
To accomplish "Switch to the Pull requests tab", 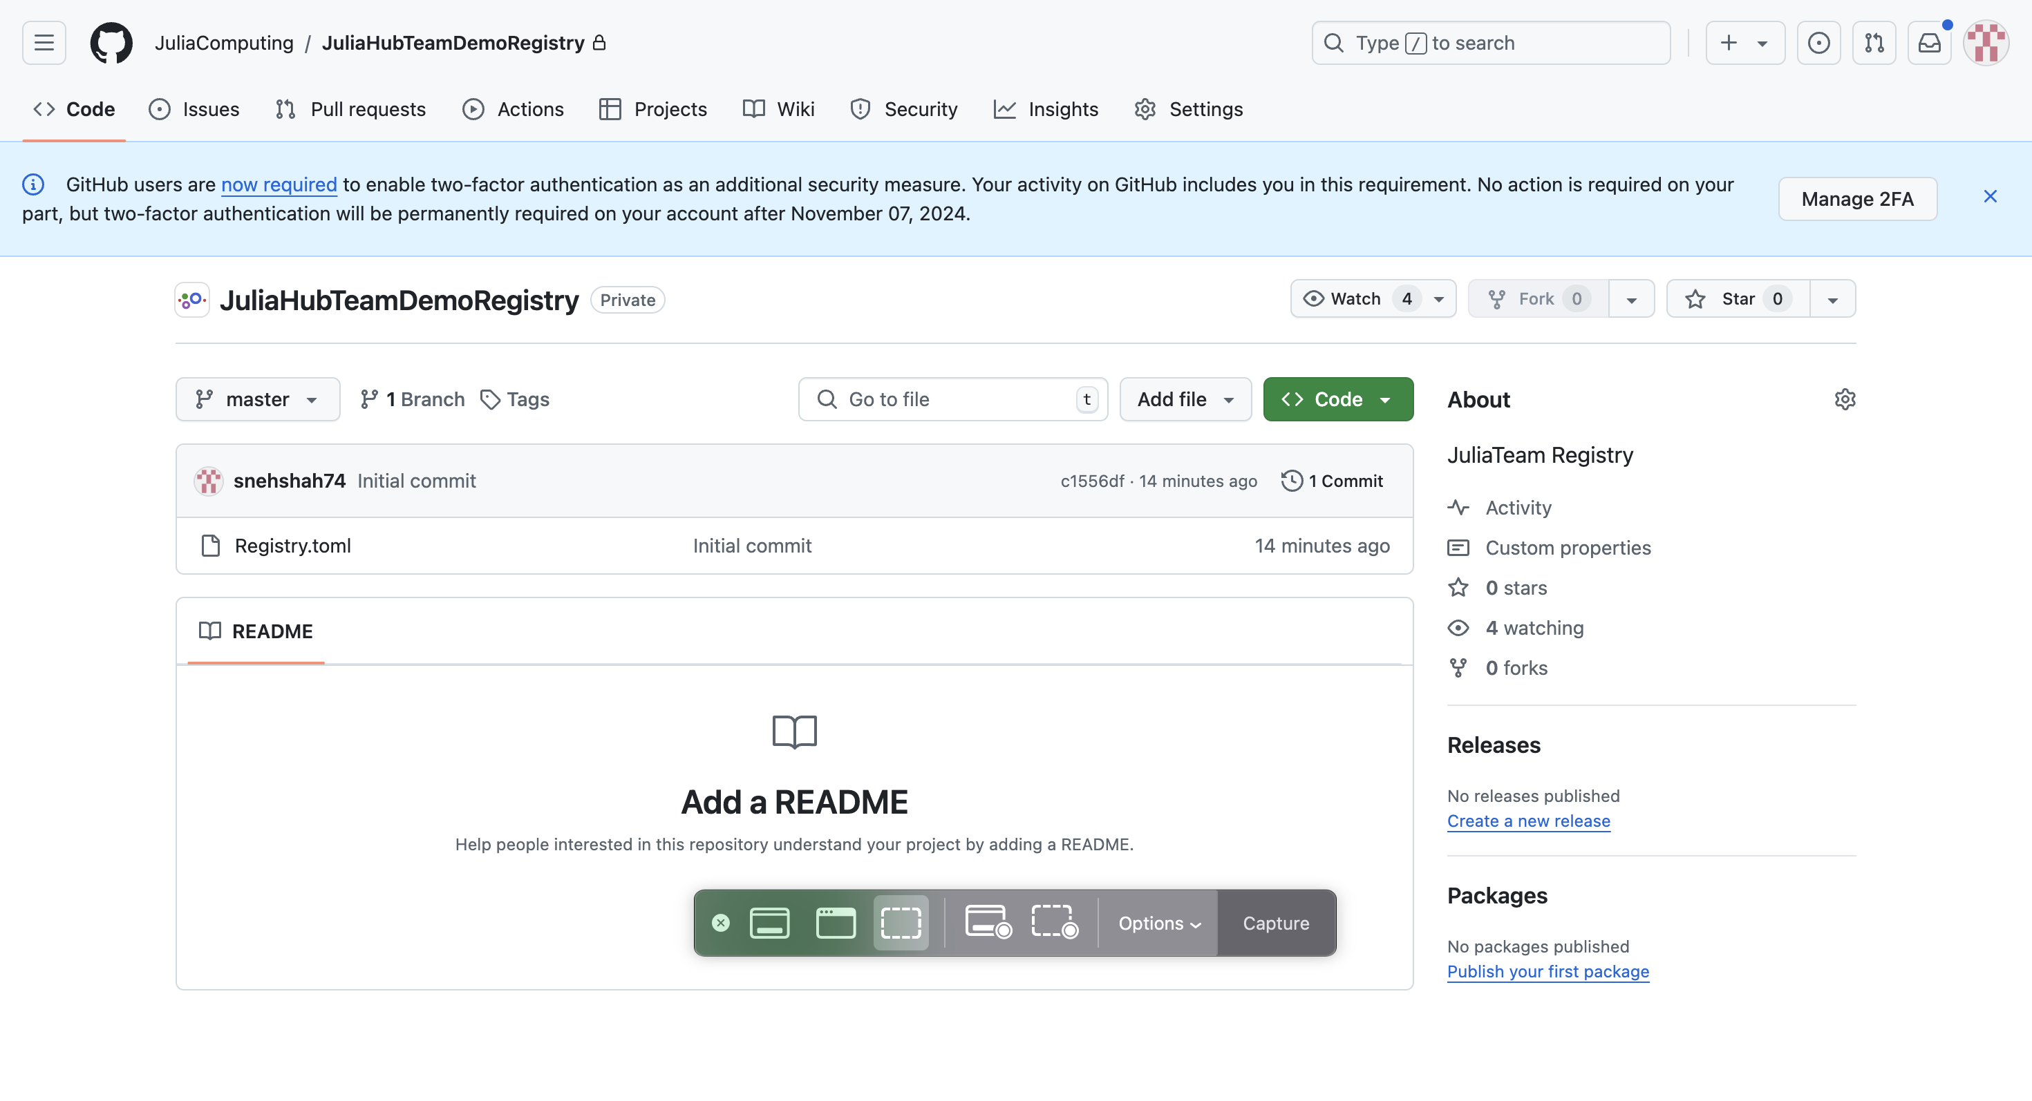I will click(351, 108).
